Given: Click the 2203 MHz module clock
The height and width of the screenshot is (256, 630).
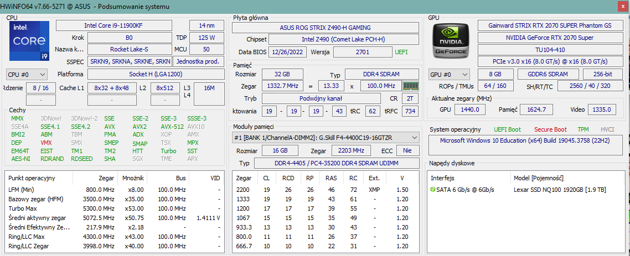Looking at the screenshot, I should [x=351, y=151].
